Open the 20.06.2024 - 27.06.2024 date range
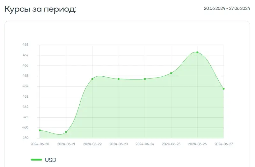The width and height of the screenshot is (255, 167). [227, 9]
